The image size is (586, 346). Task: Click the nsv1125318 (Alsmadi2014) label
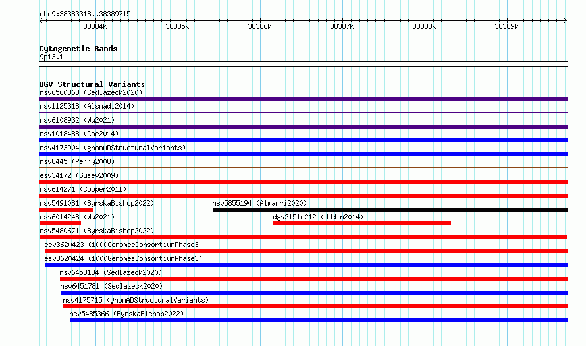(87, 106)
